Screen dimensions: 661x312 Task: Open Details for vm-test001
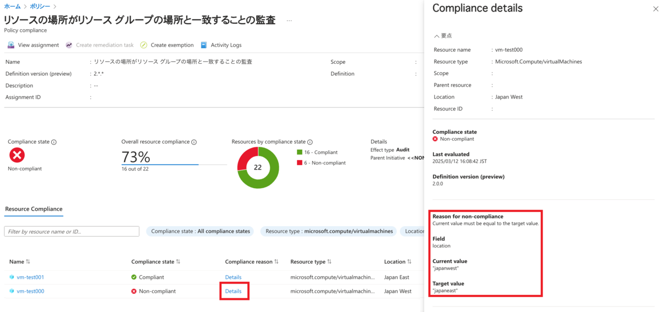(233, 277)
